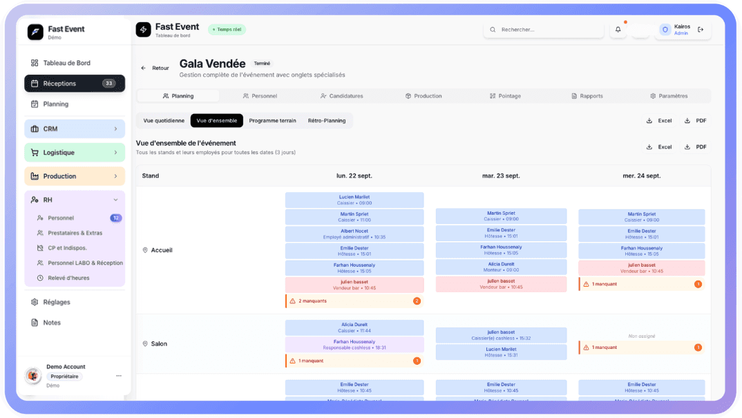This screenshot has height=418, width=742.
Task: Expand the Production sidebar section chevron
Action: 116,176
